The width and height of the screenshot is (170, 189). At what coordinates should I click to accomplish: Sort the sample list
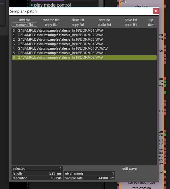click(x=104, y=20)
